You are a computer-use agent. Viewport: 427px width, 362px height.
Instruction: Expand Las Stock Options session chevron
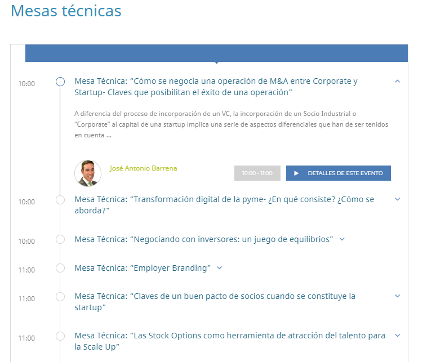(x=397, y=336)
